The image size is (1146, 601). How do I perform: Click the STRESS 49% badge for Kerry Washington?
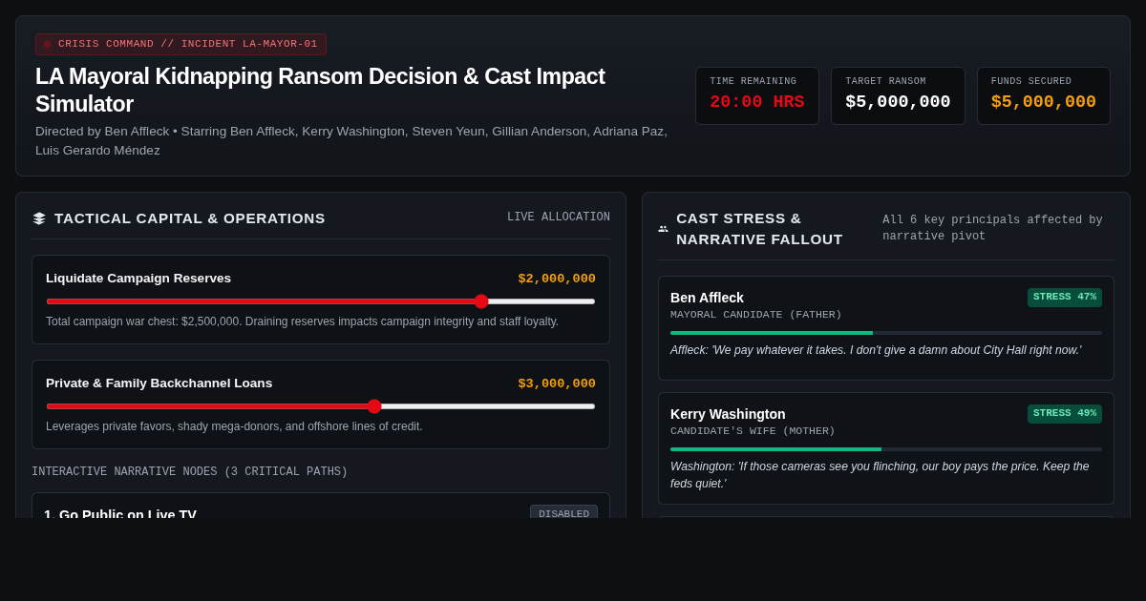1065,414
